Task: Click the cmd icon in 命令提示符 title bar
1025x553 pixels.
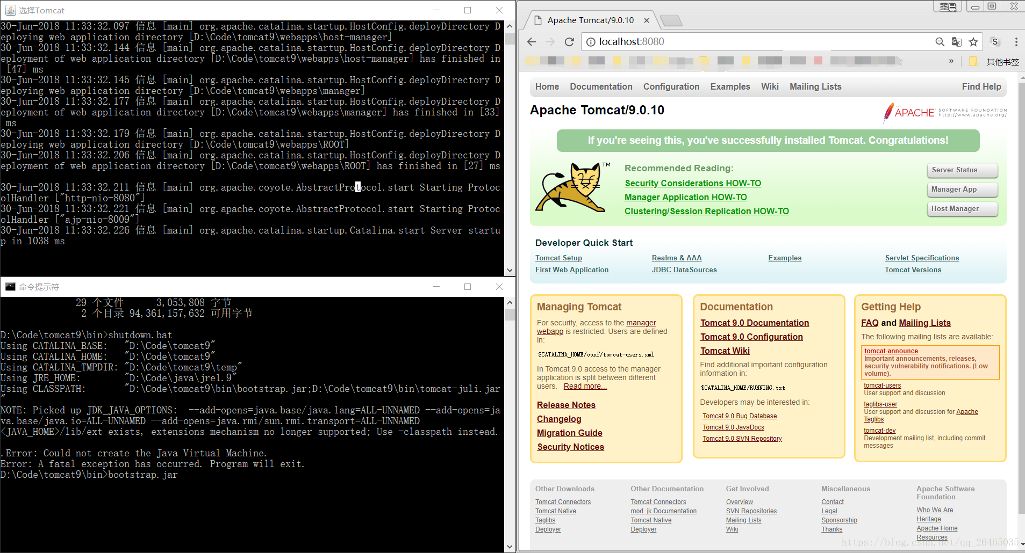Action: pyautogui.click(x=10, y=287)
